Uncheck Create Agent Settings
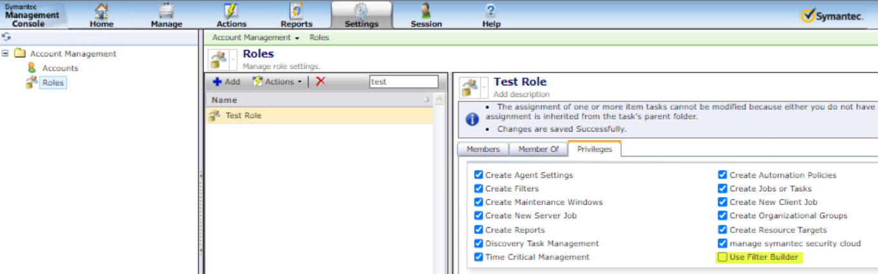Viewport: 878px width, 274px height. point(478,175)
